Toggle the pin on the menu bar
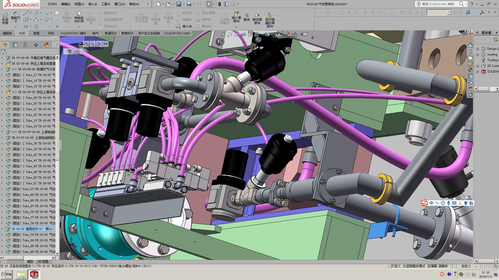This screenshot has width=499, height=280. [x=147, y=4]
